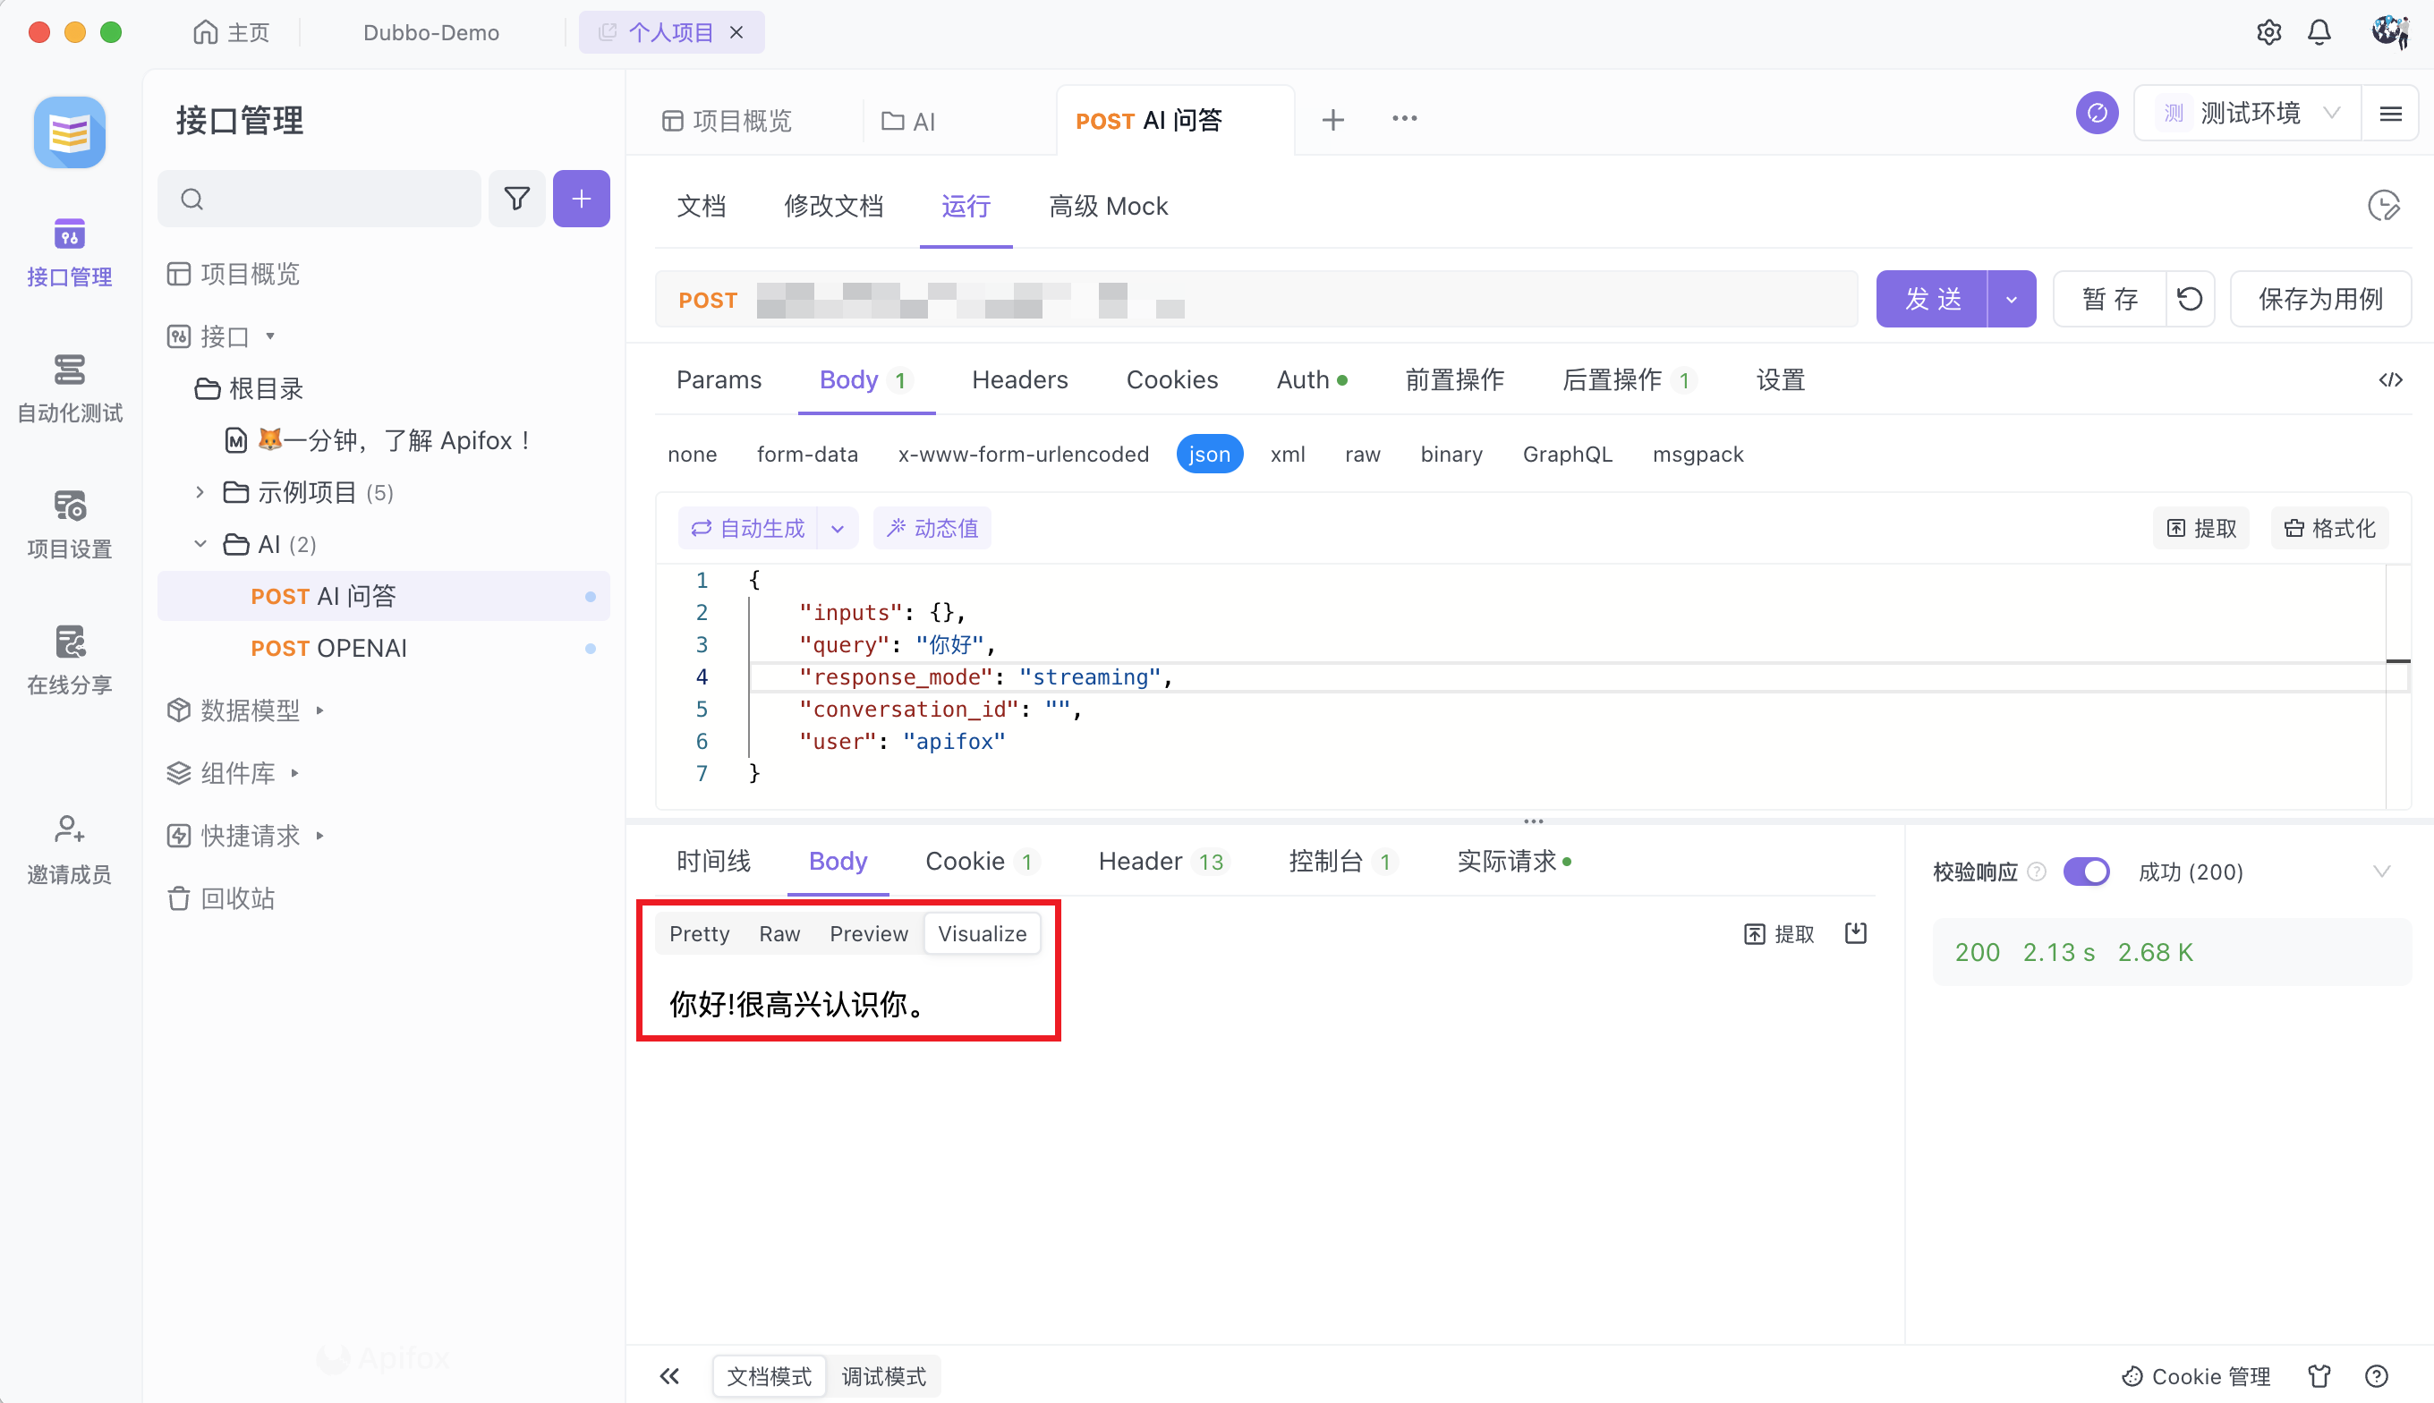Switch to the Headers request tab
Viewport: 2434px width, 1403px height.
(x=1019, y=379)
